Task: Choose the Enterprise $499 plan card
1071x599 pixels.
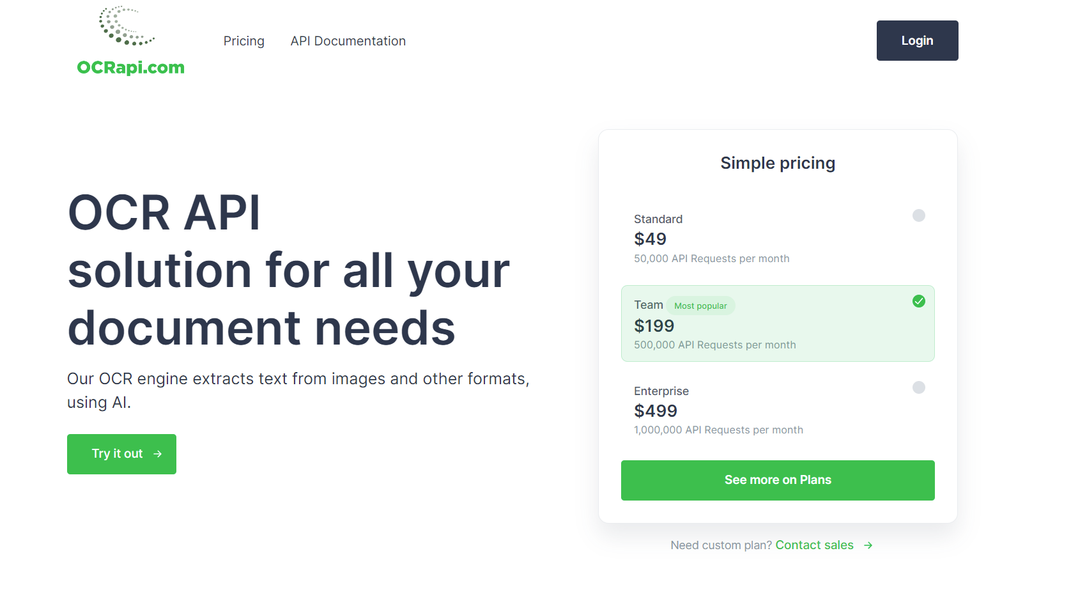Action: (x=778, y=410)
